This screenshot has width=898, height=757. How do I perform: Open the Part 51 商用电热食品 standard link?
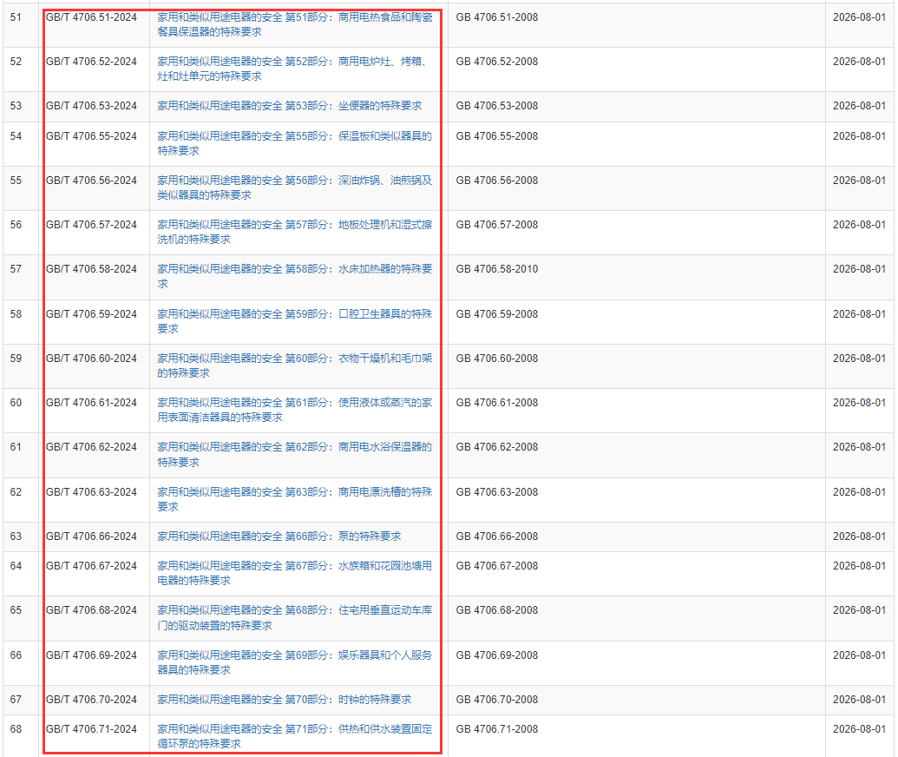click(294, 17)
